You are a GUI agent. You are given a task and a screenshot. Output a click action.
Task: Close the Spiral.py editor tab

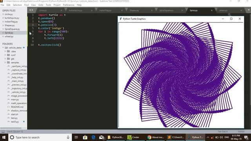tap(212, 11)
